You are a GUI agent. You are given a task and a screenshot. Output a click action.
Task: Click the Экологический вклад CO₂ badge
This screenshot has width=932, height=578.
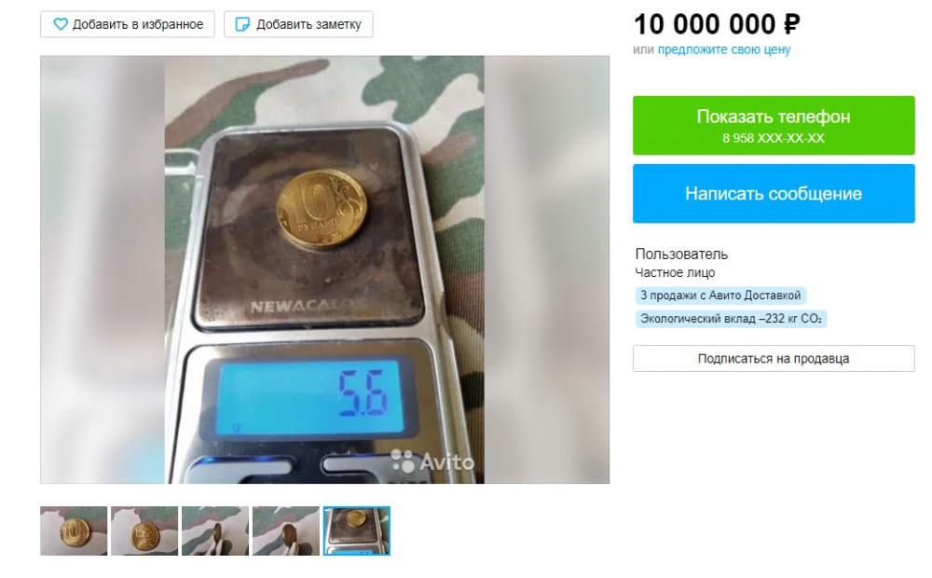pos(731,319)
